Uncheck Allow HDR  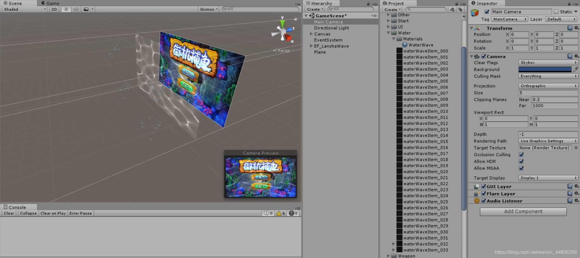[521, 162]
